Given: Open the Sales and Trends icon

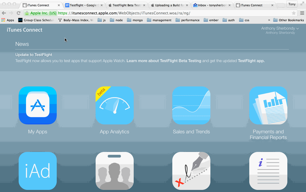Looking at the screenshot, I should tap(191, 105).
